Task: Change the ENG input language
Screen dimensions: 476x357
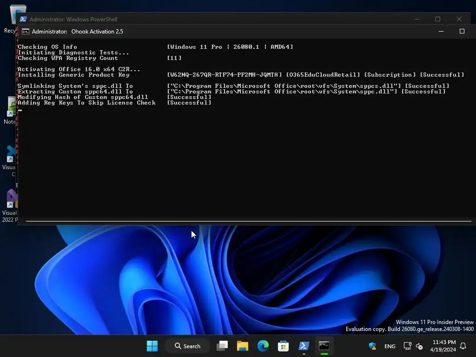Action: (x=390, y=346)
